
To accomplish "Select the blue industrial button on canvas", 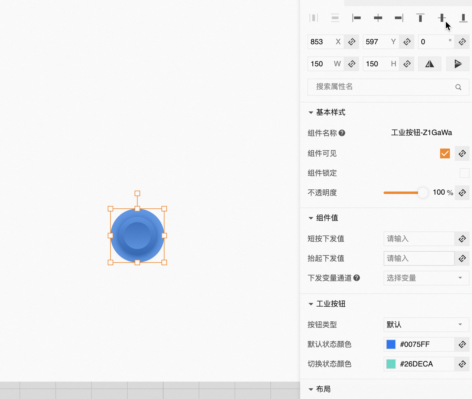I will click(x=137, y=235).
